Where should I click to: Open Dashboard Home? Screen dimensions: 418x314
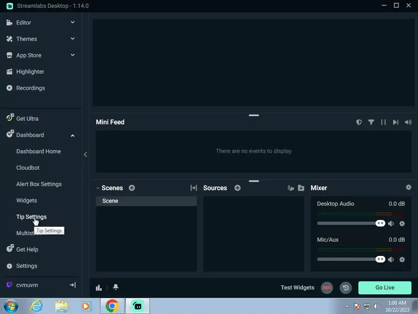(38, 151)
